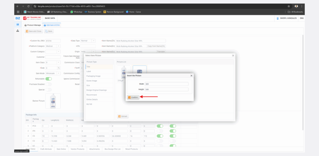Enable the Purchase Disabled toggle

pos(49,84)
